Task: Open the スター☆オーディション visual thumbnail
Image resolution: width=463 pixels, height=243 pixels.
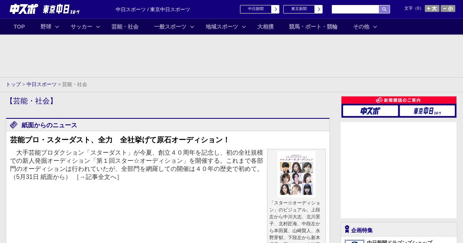Action: tap(296, 174)
